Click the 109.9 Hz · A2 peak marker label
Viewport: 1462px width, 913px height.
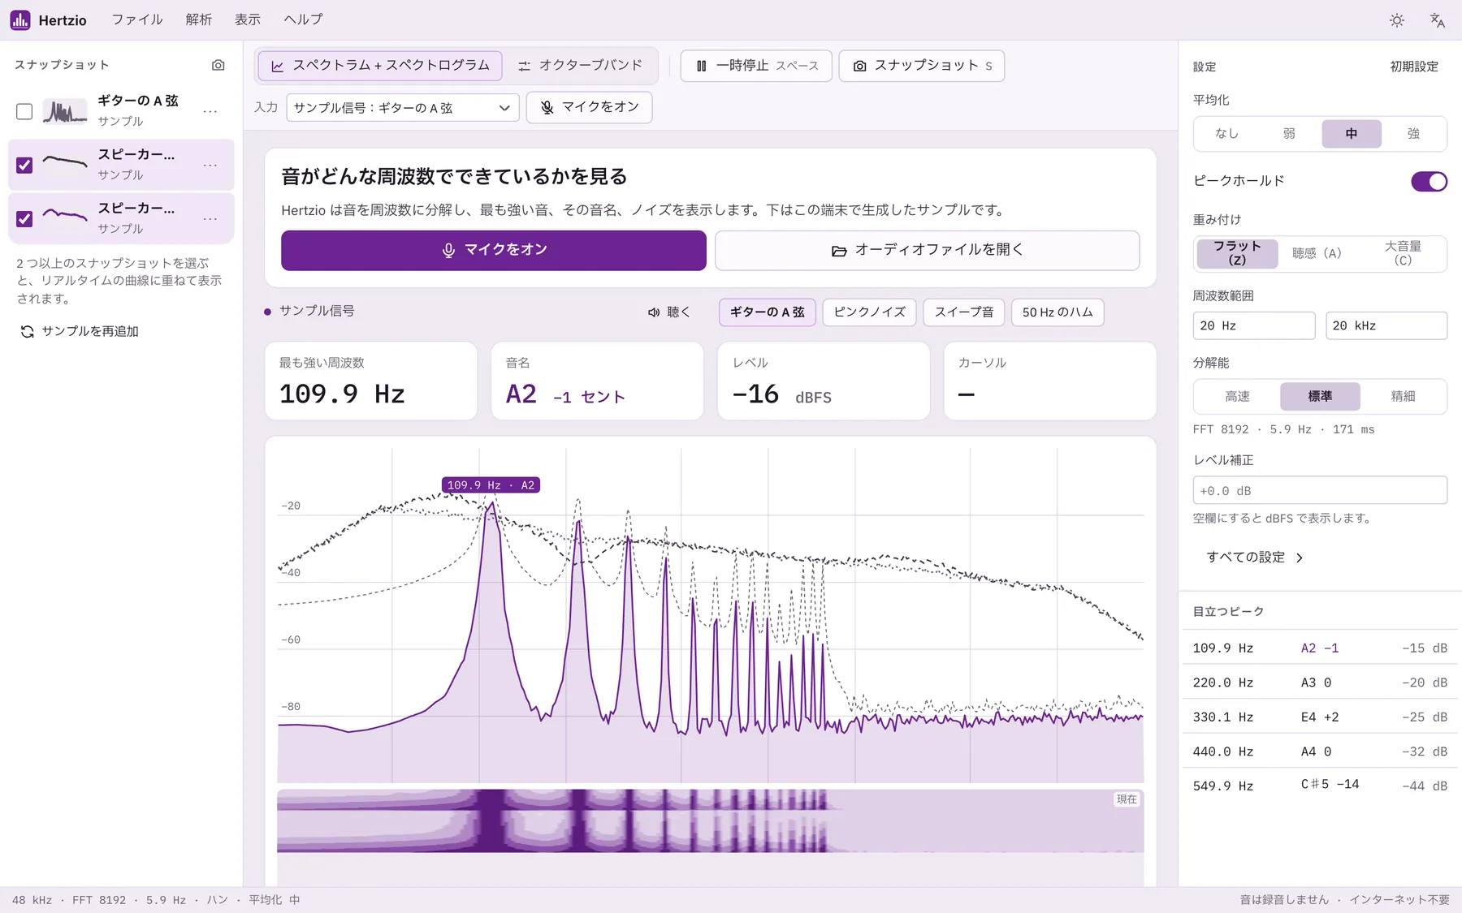click(491, 485)
